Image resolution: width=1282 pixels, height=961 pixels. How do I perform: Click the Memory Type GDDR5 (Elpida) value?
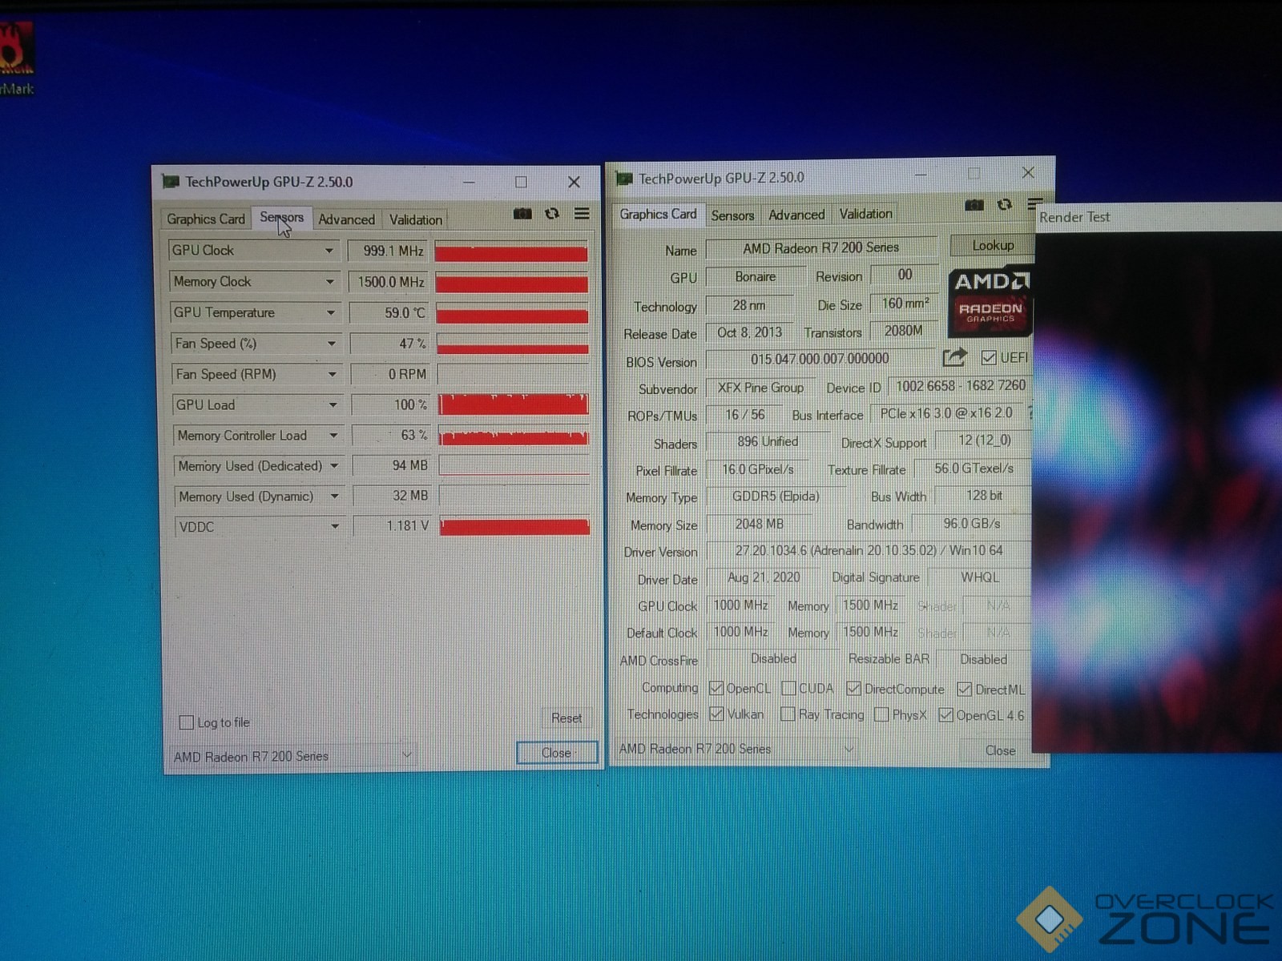pos(776,497)
